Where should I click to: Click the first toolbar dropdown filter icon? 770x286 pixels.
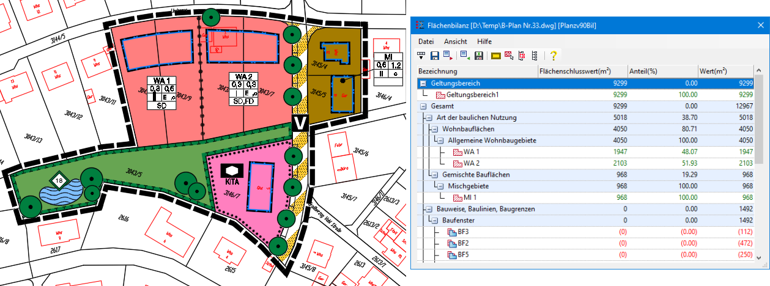421,56
